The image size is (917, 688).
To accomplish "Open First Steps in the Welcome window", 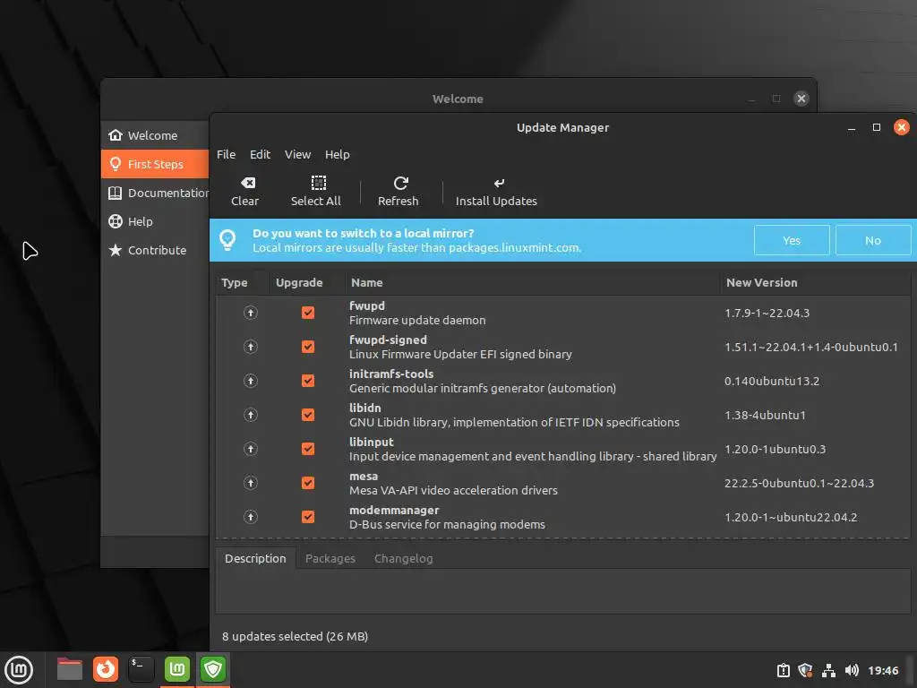I will (x=155, y=164).
